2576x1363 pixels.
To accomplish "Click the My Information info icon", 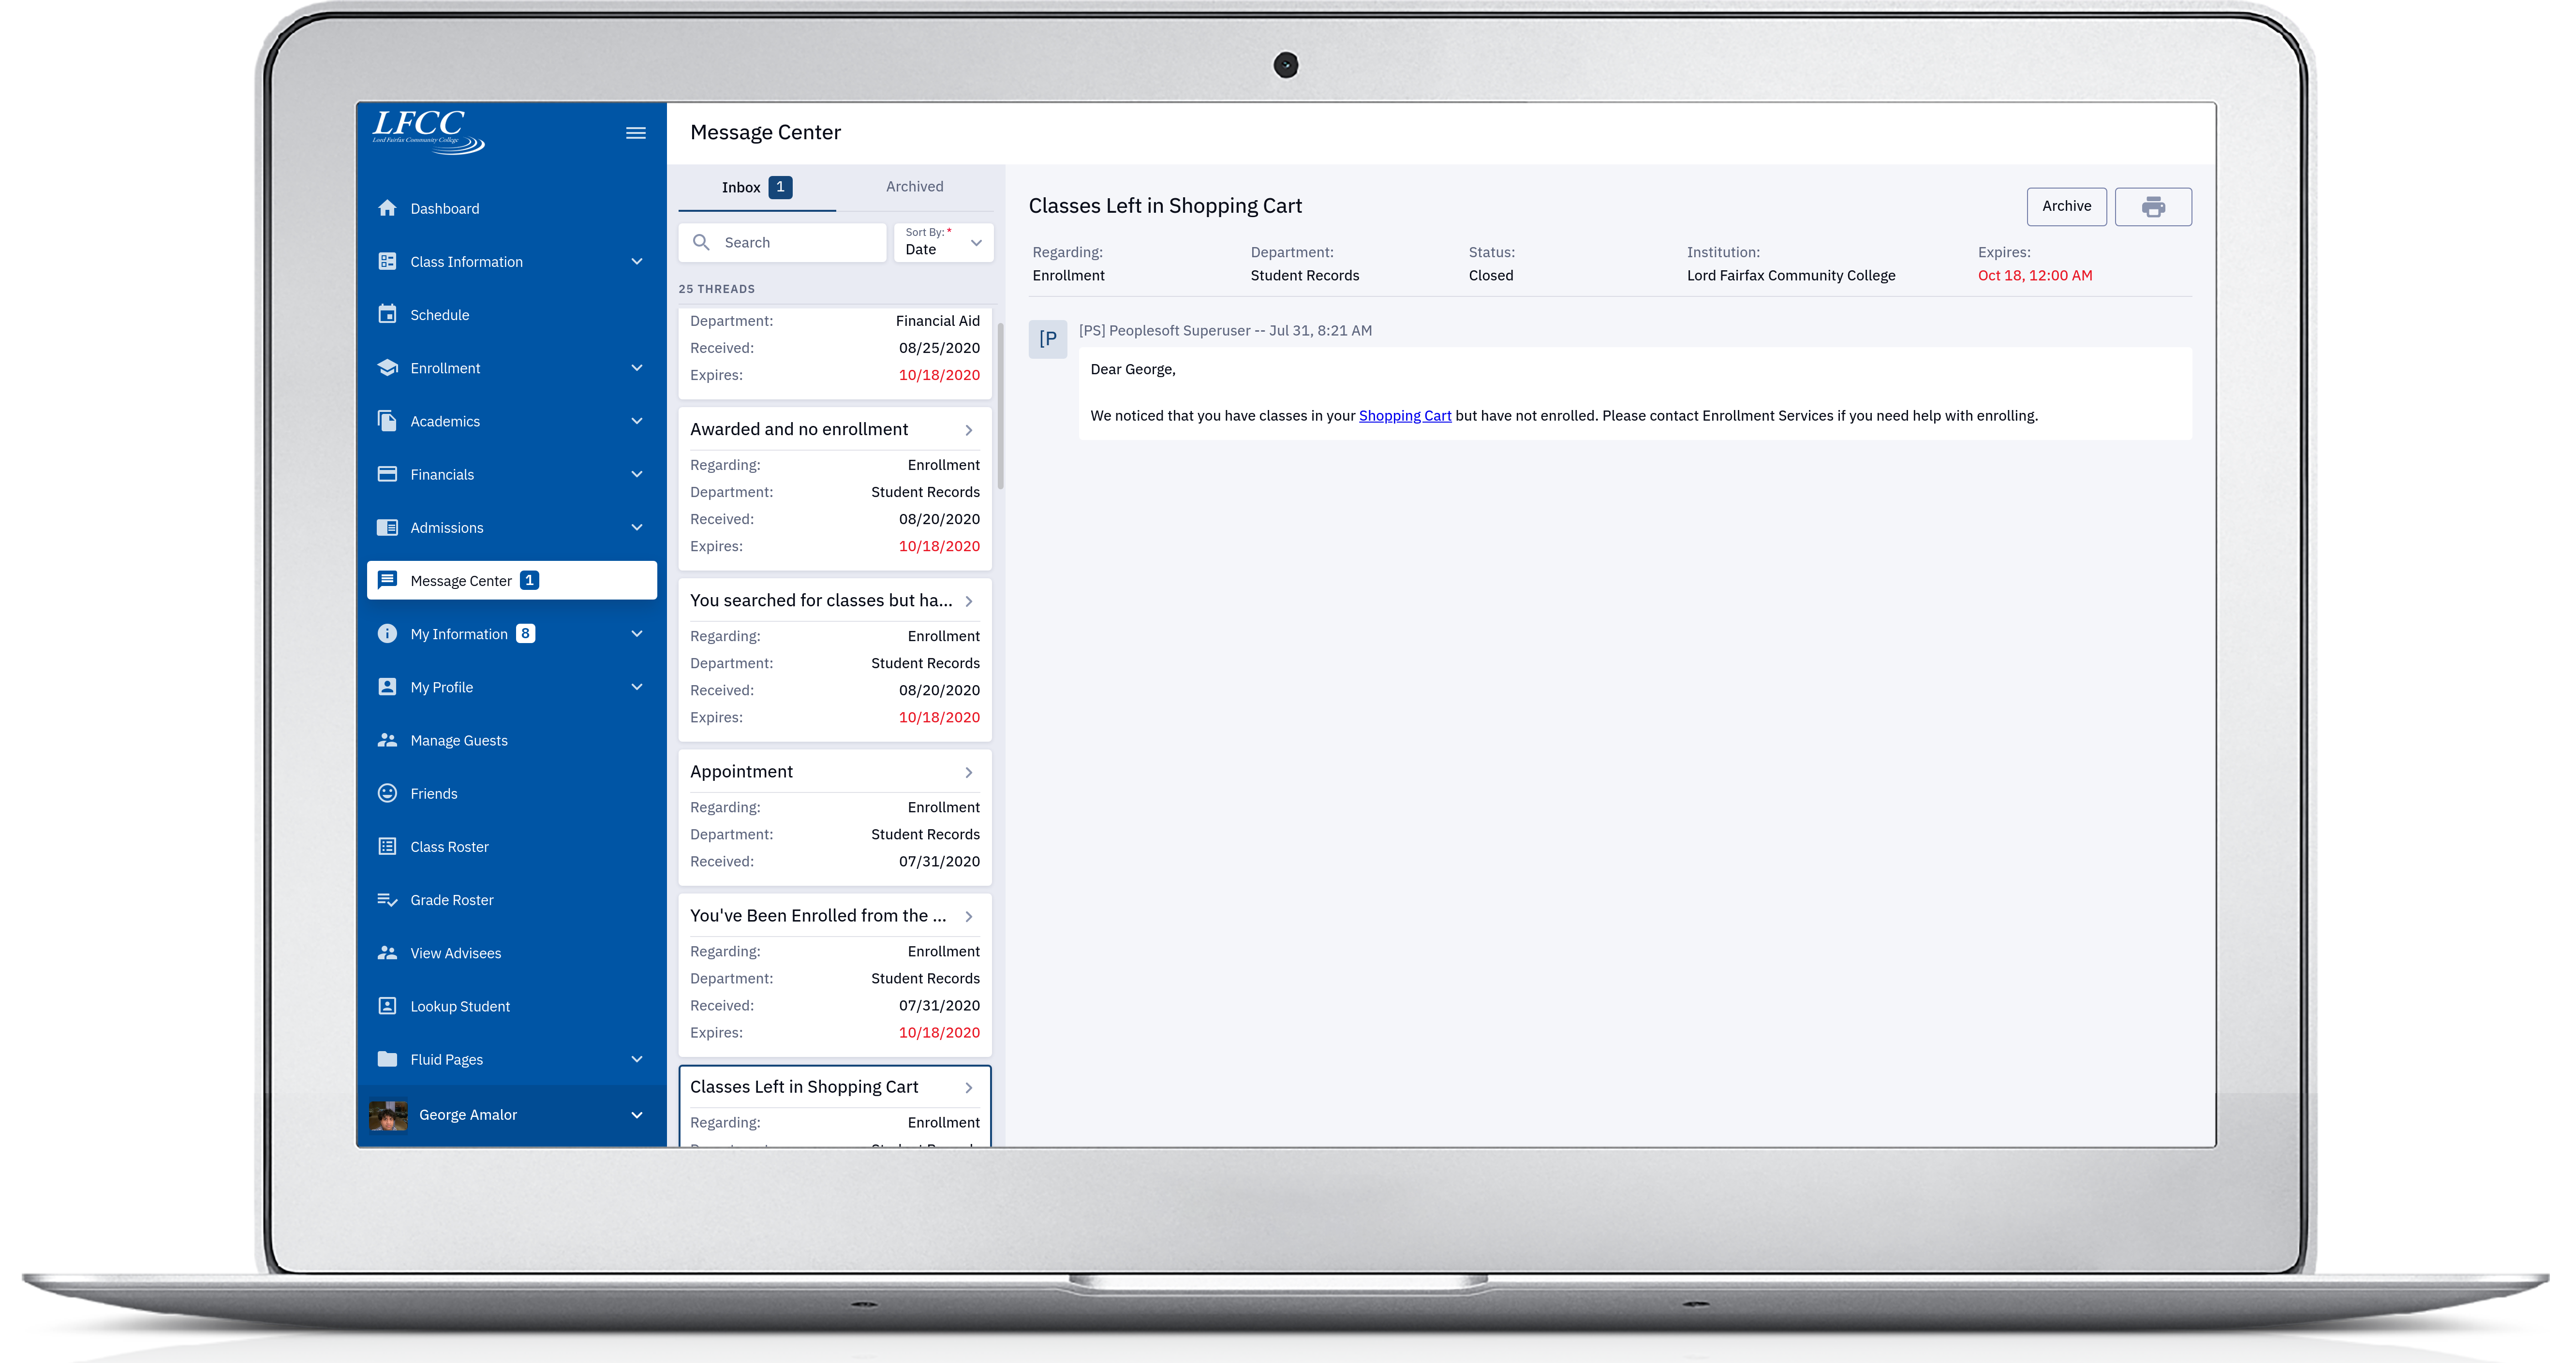I will coord(387,633).
